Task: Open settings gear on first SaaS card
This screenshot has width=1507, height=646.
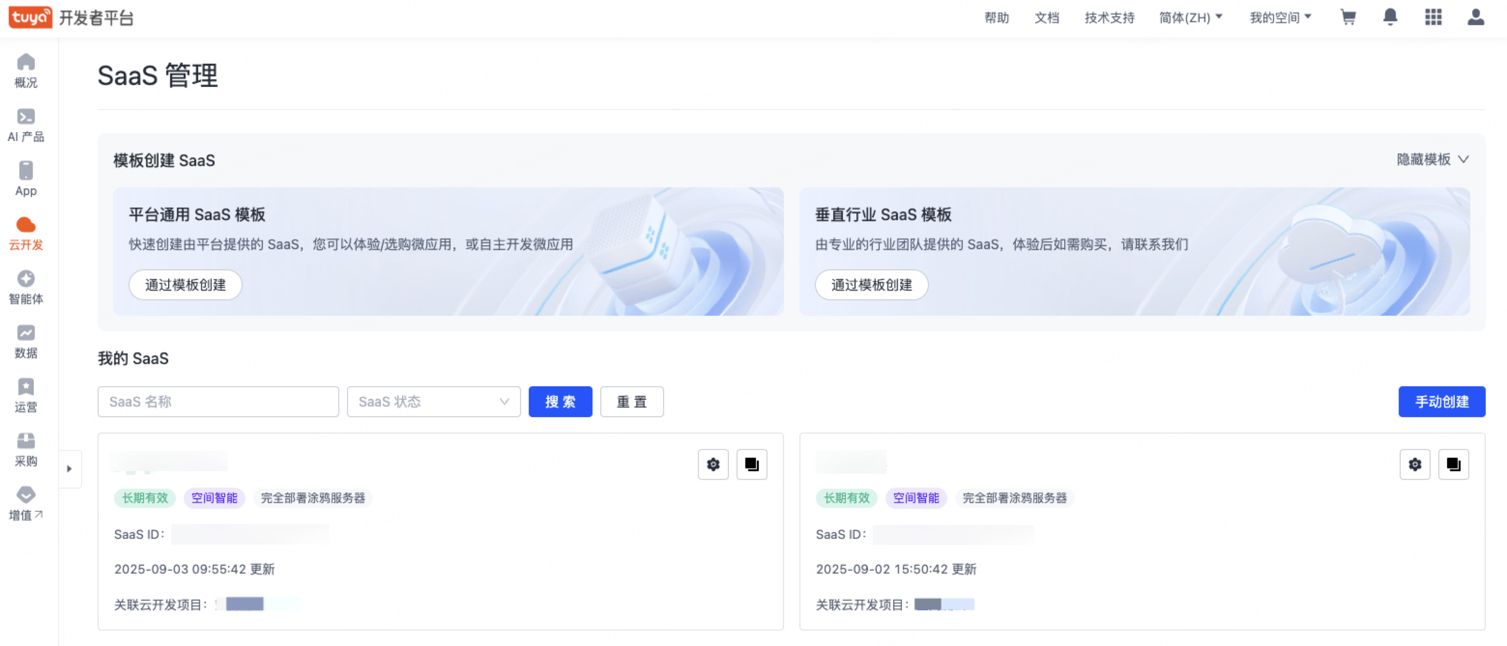Action: tap(713, 464)
